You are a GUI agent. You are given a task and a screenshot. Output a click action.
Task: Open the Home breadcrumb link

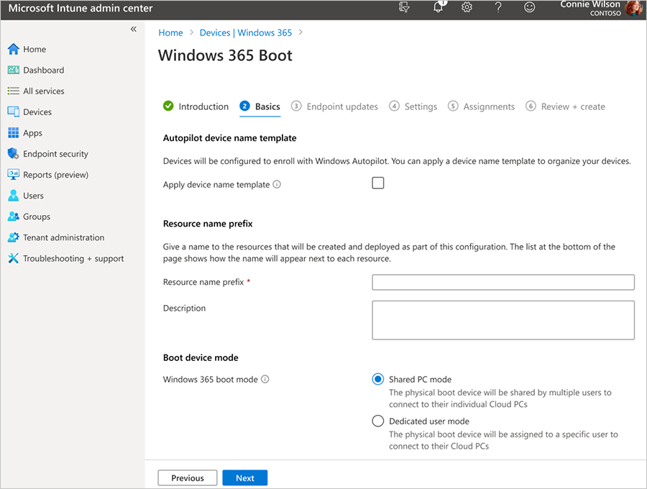pyautogui.click(x=170, y=32)
